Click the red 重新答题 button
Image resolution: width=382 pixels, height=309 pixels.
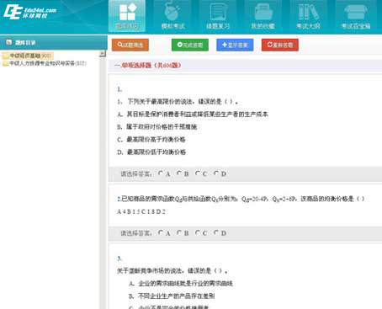point(280,45)
